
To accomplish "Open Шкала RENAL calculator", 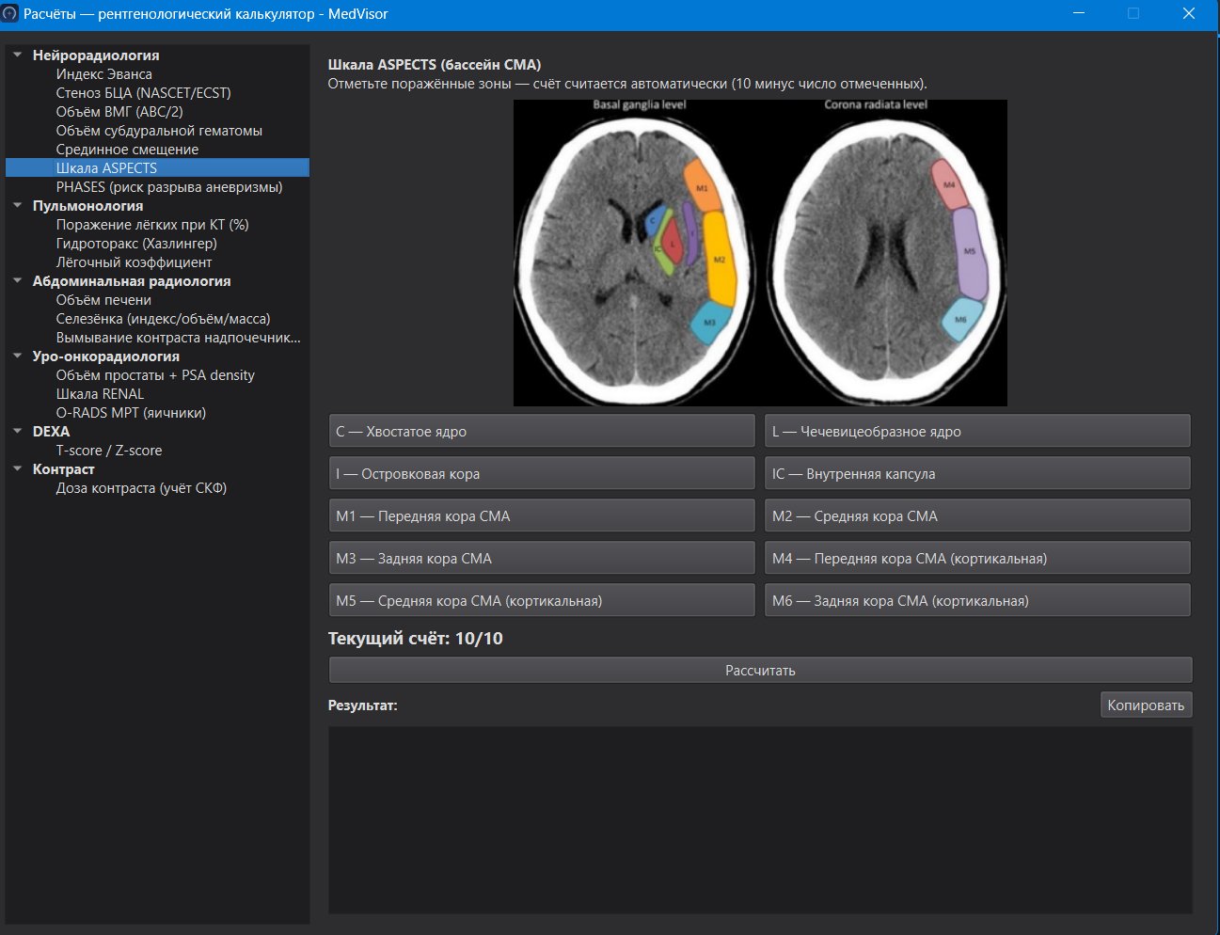I will (x=100, y=394).
